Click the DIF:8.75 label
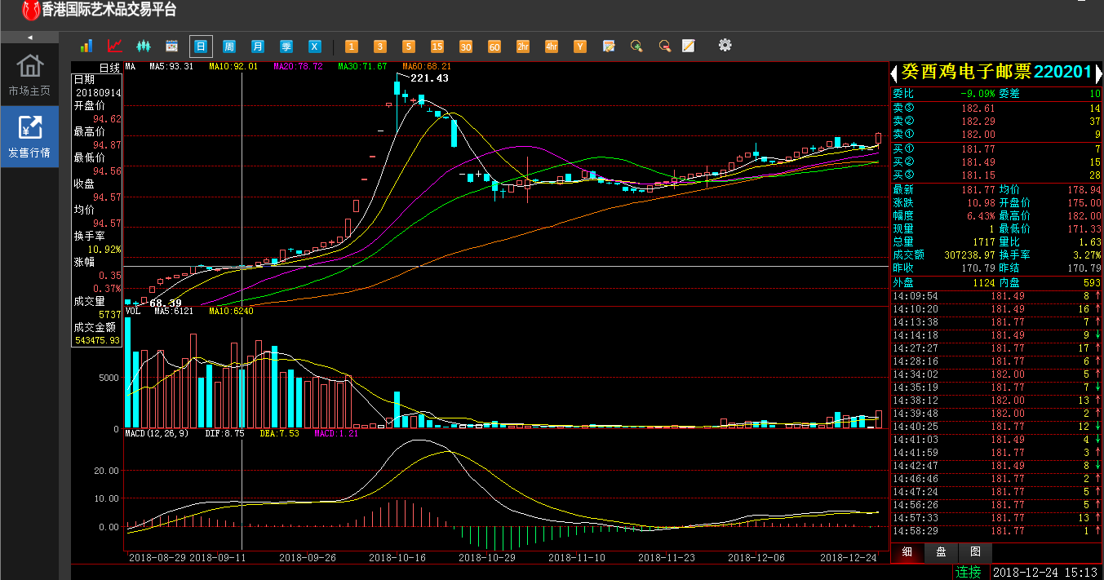This screenshot has height=580, width=1104. (224, 433)
